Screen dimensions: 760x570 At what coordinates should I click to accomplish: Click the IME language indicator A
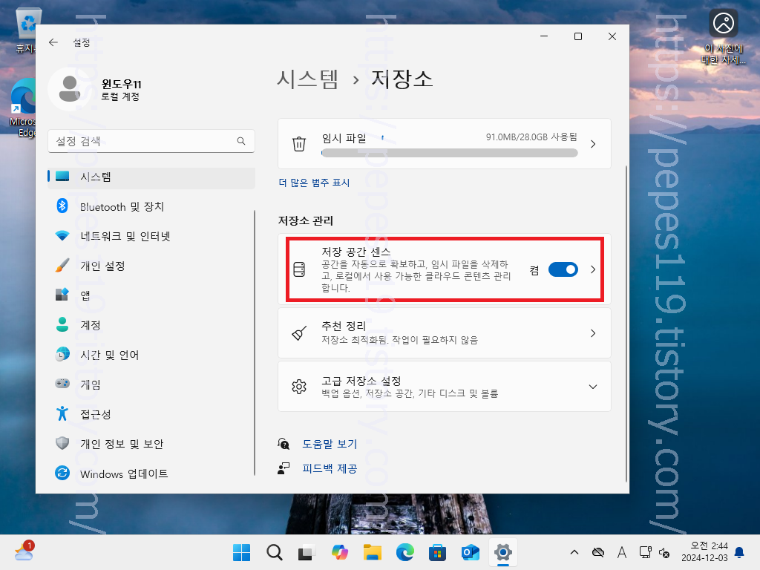coord(622,552)
